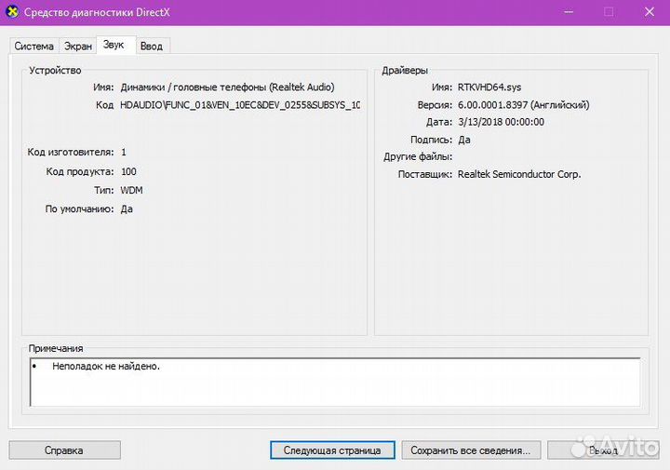Click the WDM type value

click(x=131, y=190)
